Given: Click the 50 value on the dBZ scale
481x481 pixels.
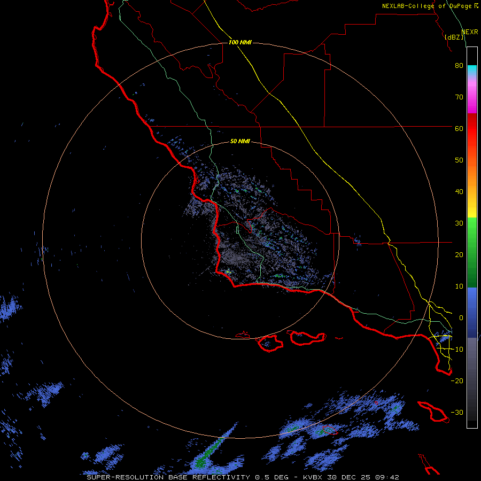Looking at the screenshot, I should (459, 160).
